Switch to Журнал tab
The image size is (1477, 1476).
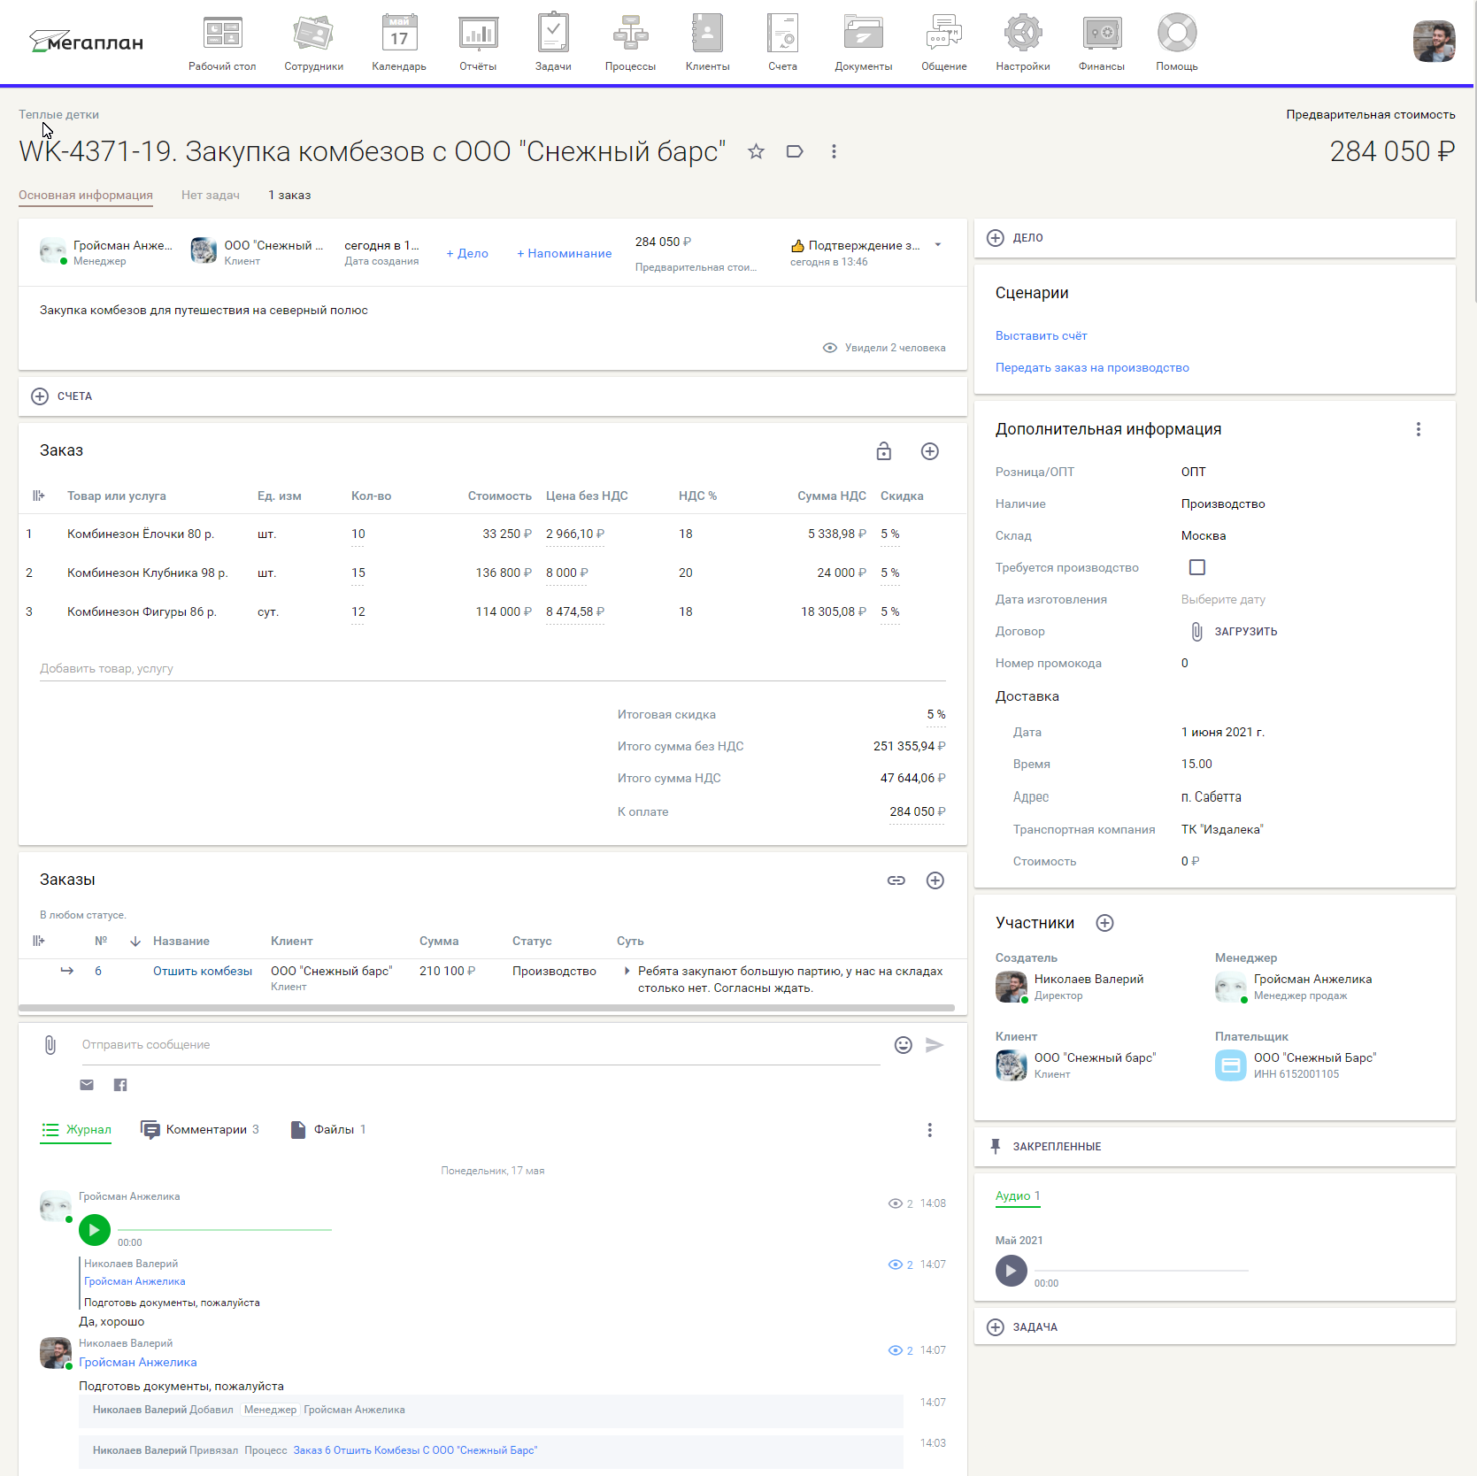[x=76, y=1130]
